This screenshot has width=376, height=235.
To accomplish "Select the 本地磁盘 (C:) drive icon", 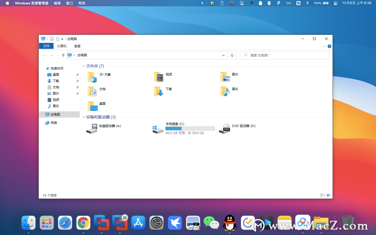I will (158, 129).
